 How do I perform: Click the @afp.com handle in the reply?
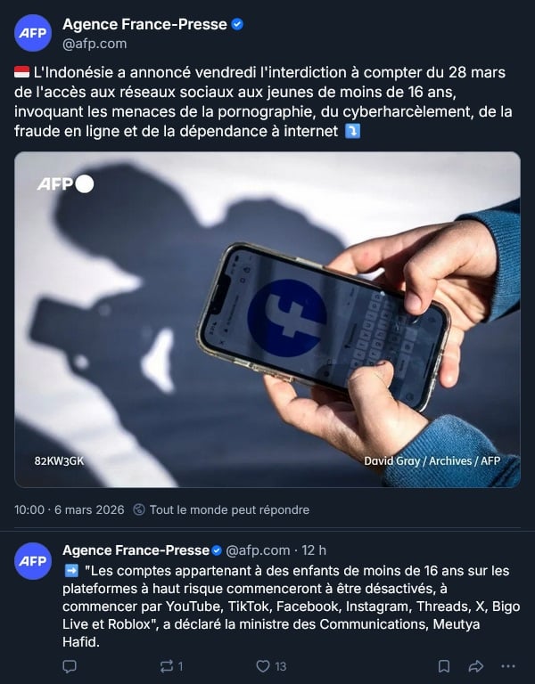tap(258, 550)
